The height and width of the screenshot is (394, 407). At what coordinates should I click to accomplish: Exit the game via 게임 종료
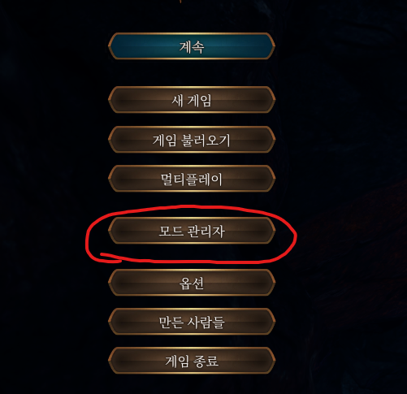(192, 361)
